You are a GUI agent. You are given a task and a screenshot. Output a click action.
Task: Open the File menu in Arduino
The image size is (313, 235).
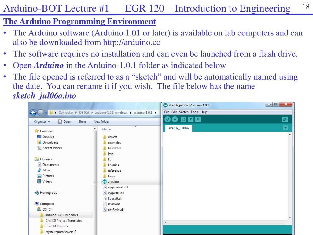coord(167,112)
